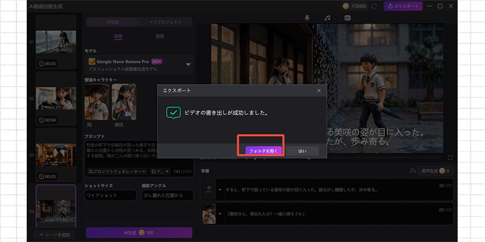Screen dimensions: 485x242
Task: Click the 141/2000 character counter
Action: (183, 171)
